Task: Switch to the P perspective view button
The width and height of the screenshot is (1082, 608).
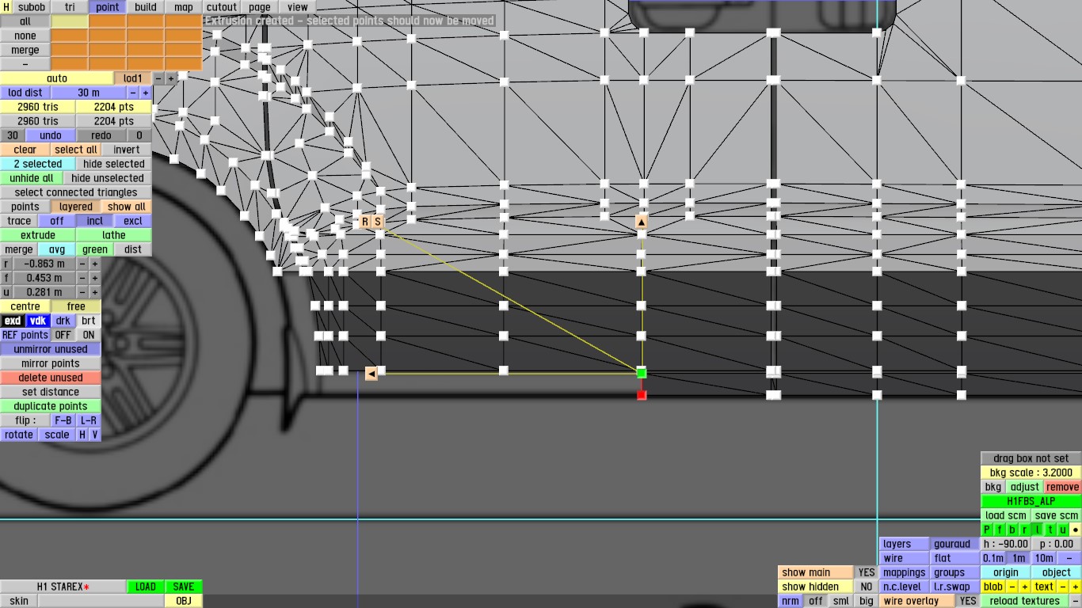Action: click(x=987, y=530)
